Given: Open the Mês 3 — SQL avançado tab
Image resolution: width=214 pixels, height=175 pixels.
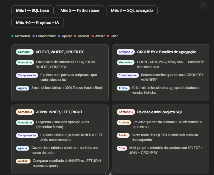Looking at the screenshot, I should point(132,10).
